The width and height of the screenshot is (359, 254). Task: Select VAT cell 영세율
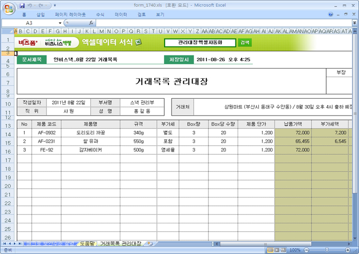168,150
